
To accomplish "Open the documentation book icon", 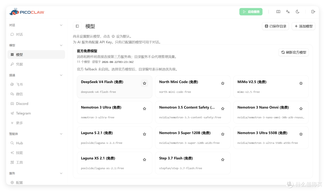I will 278,12.
